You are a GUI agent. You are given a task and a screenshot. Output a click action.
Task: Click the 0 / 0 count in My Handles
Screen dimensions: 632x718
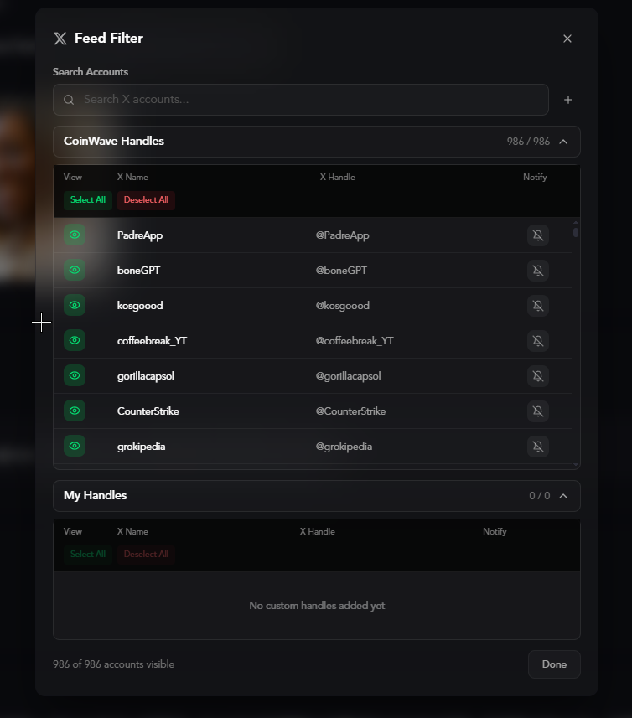[x=540, y=496]
